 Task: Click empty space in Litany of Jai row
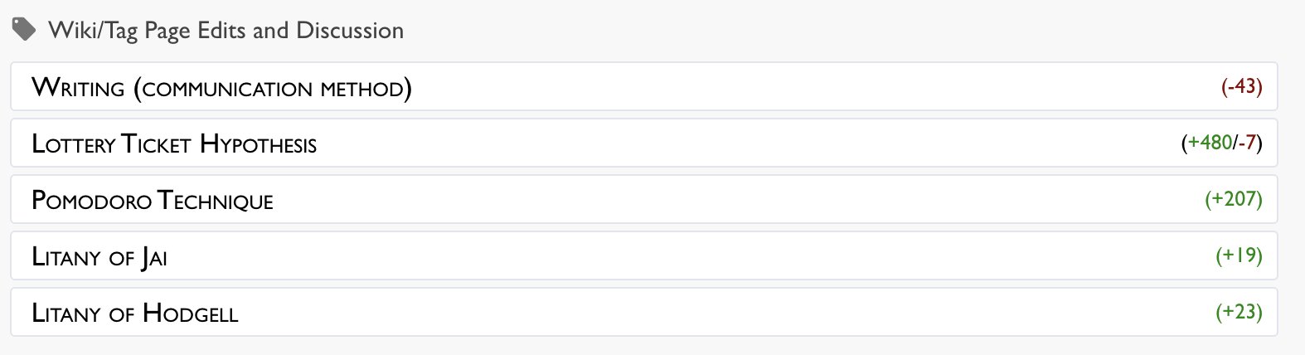(x=663, y=256)
